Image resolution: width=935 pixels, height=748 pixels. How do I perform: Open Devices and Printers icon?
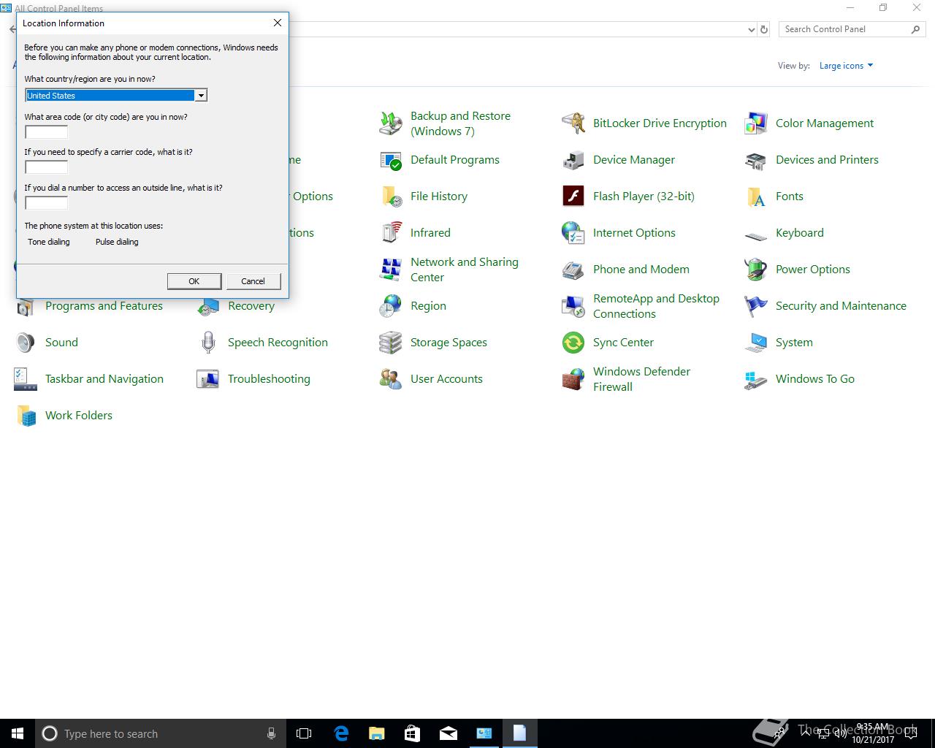(756, 160)
